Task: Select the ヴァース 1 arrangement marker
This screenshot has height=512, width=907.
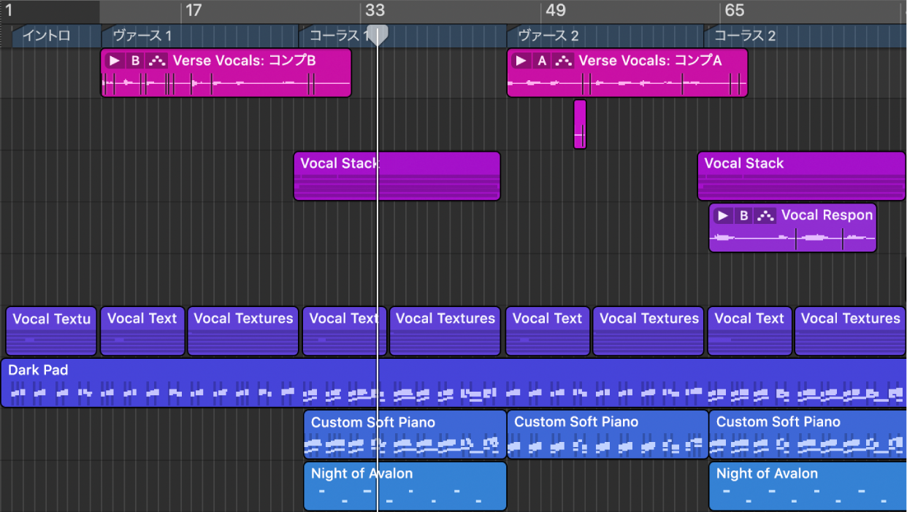Action: [x=142, y=36]
